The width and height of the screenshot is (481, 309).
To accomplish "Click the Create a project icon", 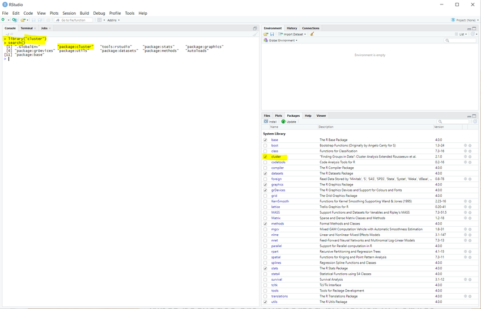I will 14,20.
